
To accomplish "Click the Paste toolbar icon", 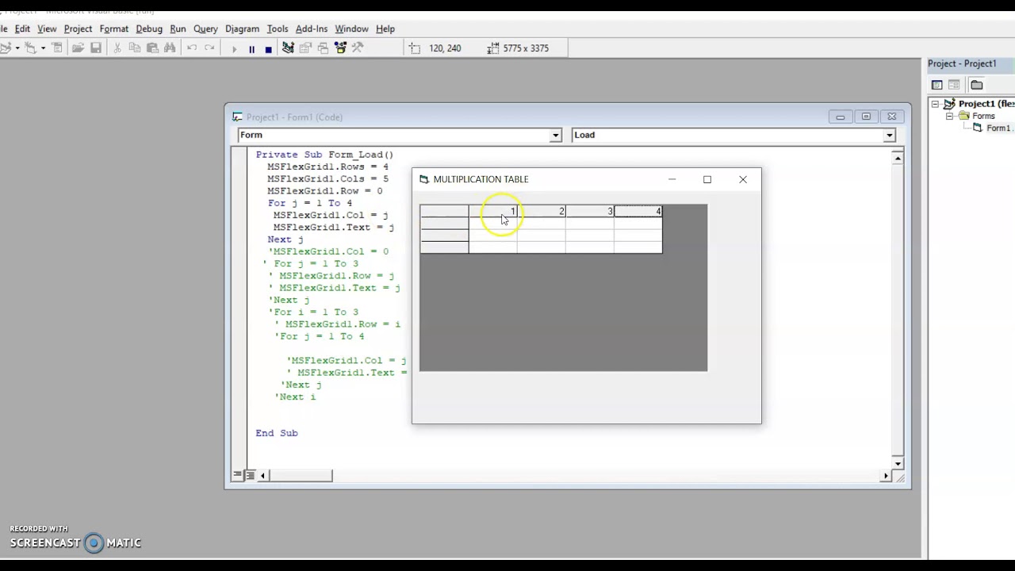I will 152,48.
